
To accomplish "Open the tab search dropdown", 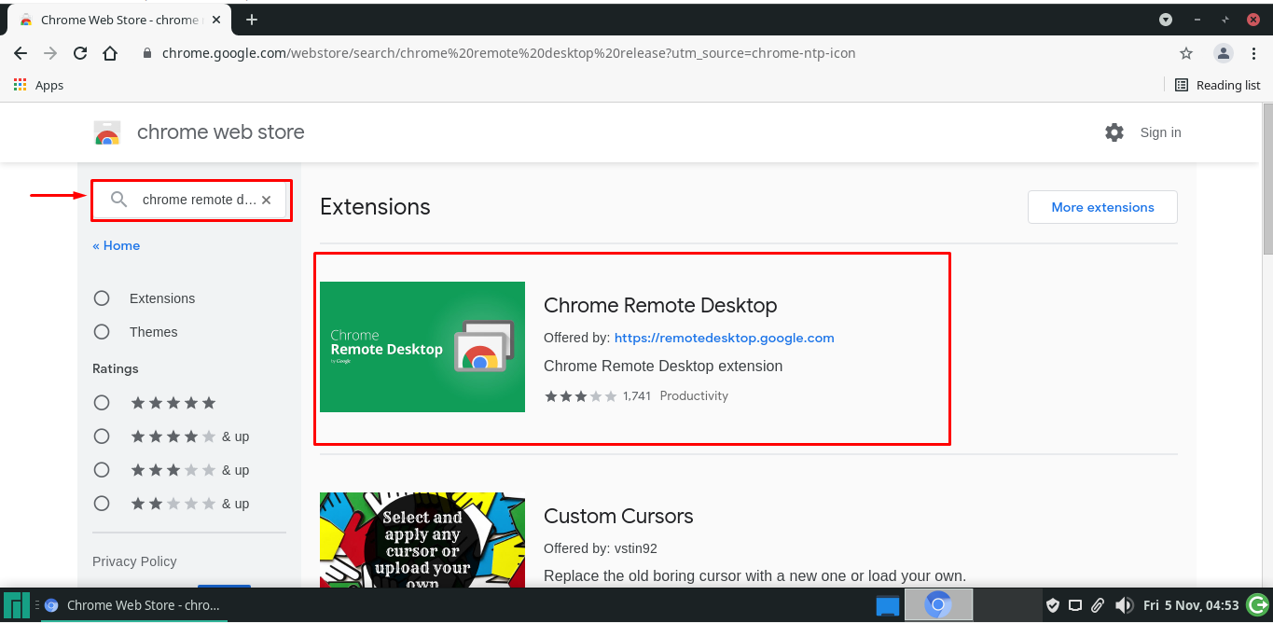I will 1166,20.
